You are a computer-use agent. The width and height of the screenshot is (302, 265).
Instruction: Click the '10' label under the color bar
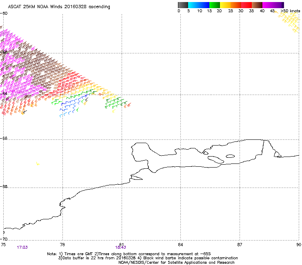coord(200,11)
